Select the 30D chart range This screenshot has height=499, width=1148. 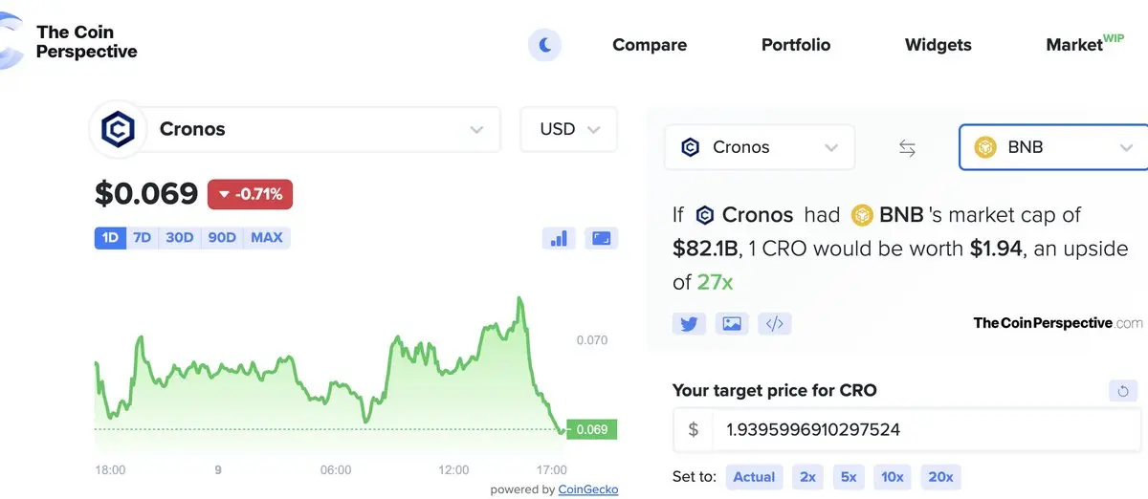[179, 237]
